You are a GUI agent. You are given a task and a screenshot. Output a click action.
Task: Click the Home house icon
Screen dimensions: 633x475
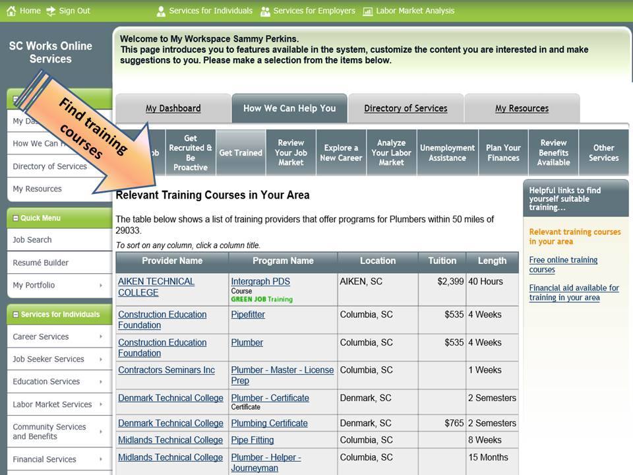[x=11, y=11]
